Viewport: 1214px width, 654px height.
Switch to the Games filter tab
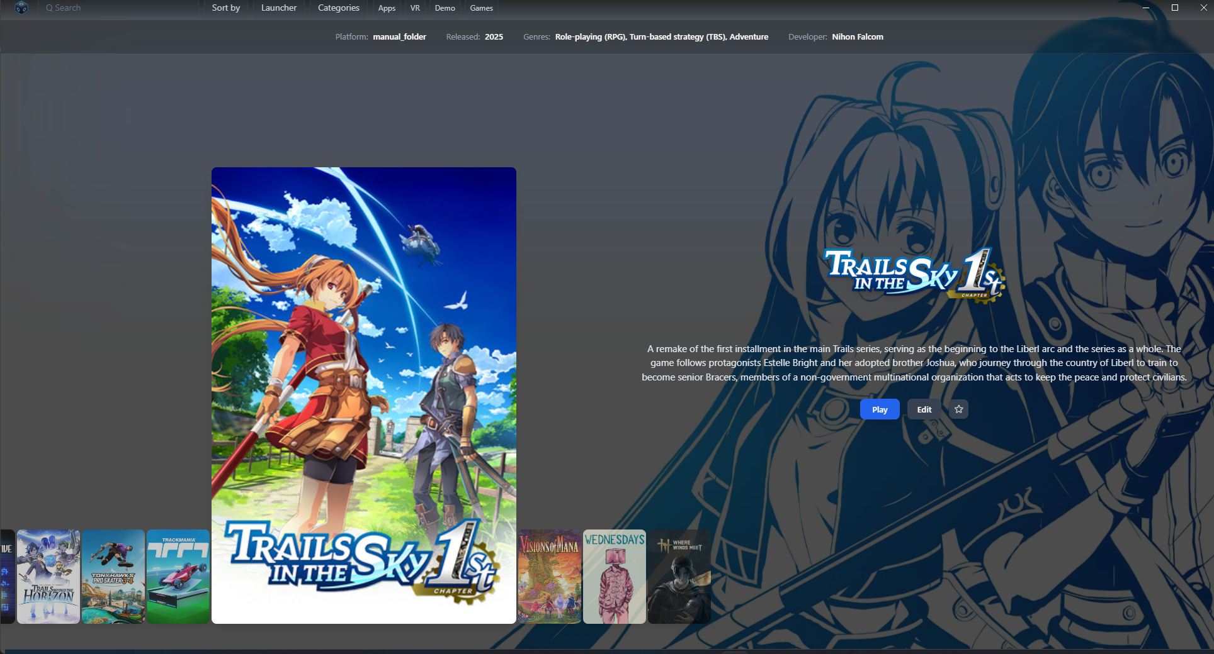tap(481, 8)
